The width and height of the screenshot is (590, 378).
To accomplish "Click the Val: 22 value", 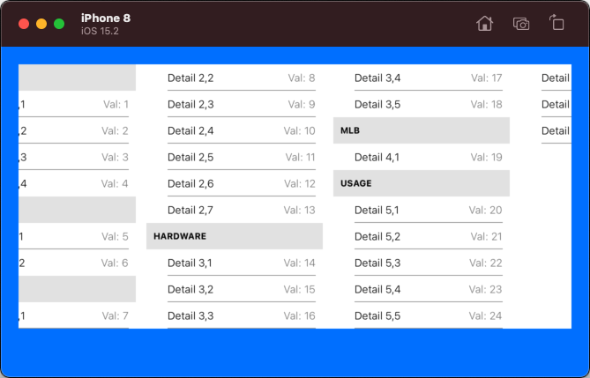I will 485,263.
